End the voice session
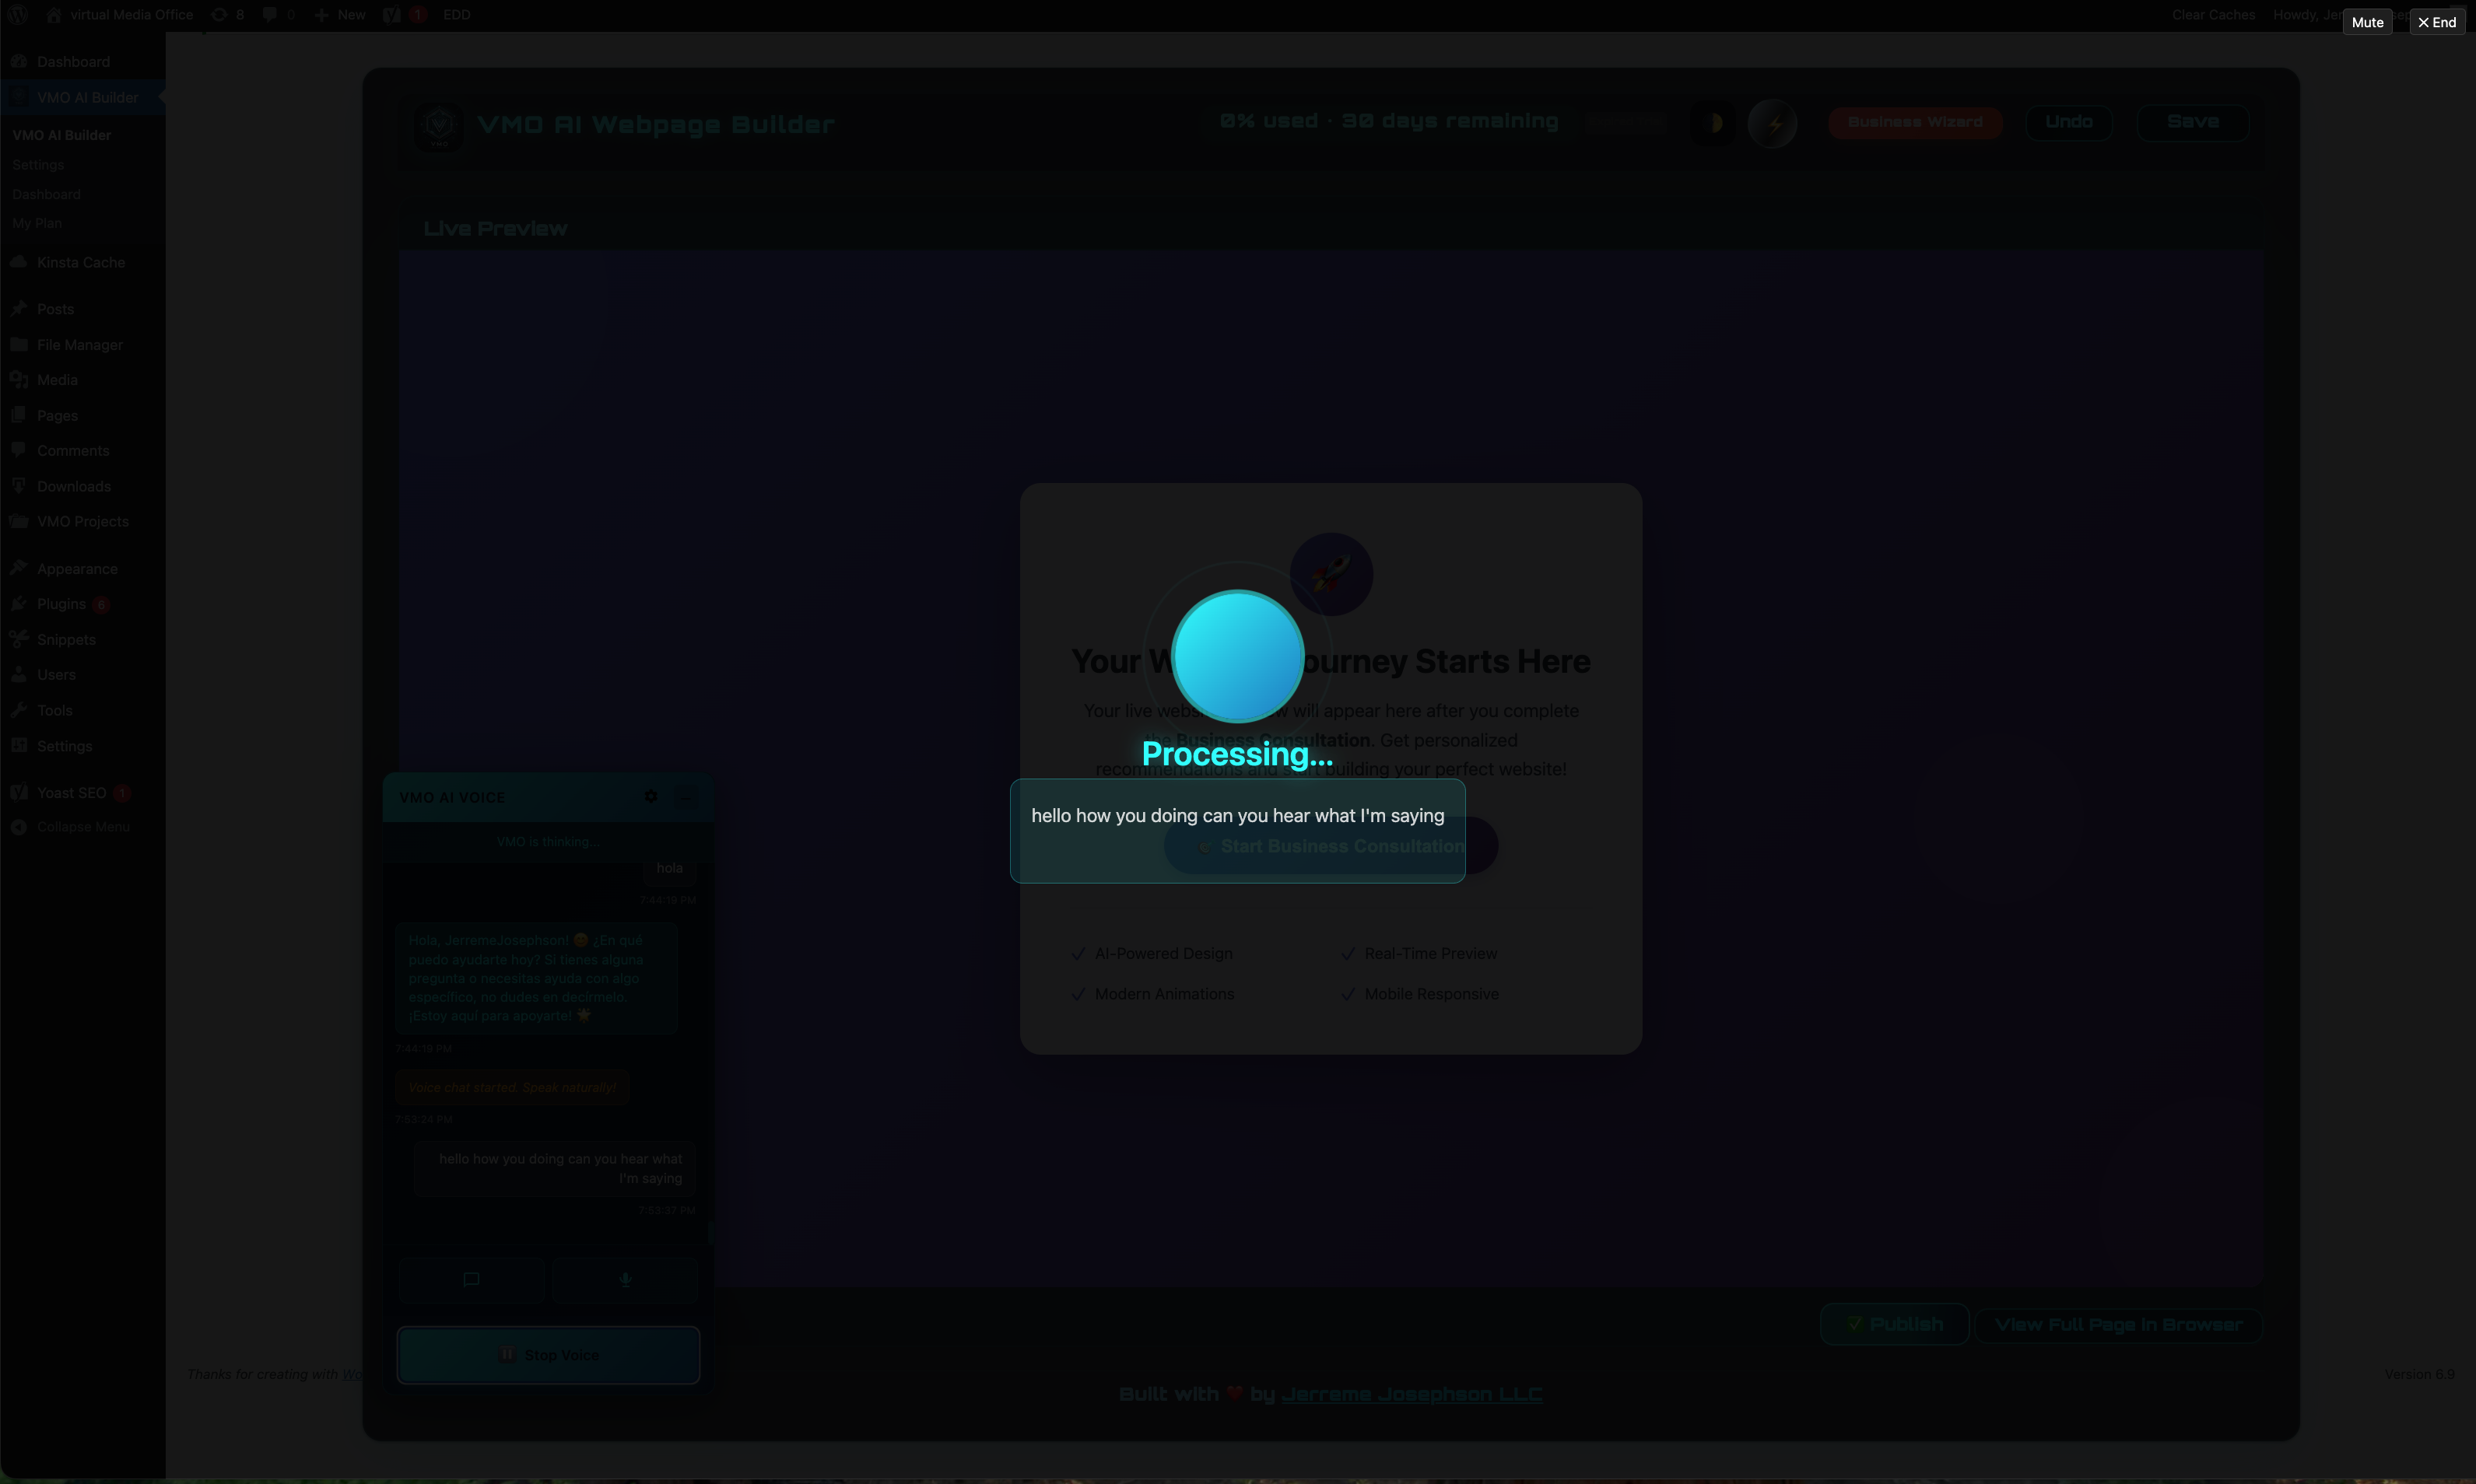The height and width of the screenshot is (1484, 2476). point(2436,22)
